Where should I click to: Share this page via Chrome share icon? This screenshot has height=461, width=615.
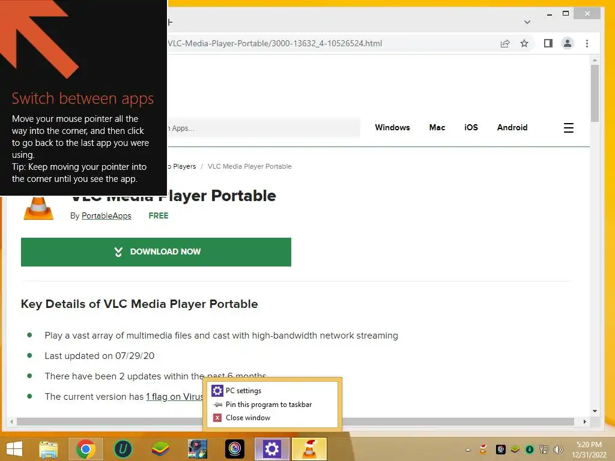point(505,43)
